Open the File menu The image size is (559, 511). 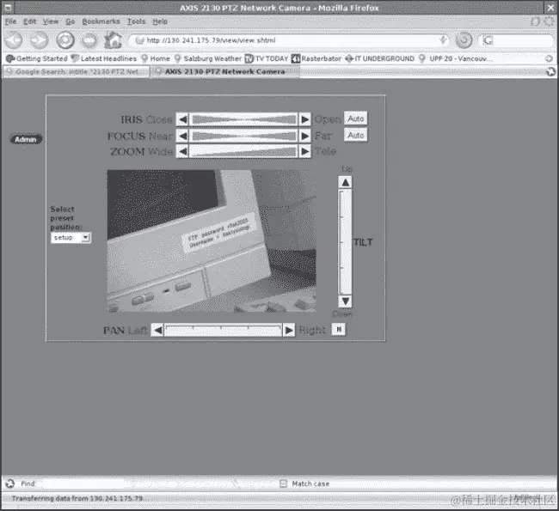point(10,21)
